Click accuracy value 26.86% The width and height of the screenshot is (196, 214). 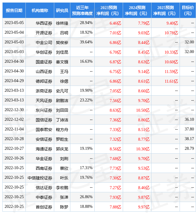(86, 197)
